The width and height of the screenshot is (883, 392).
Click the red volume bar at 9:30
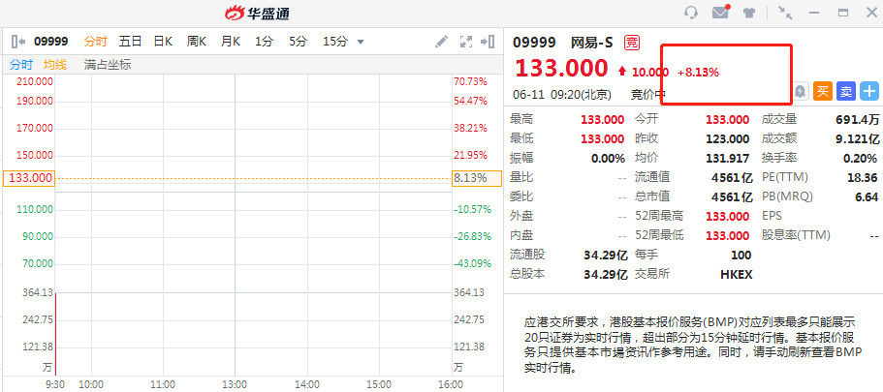tap(56, 334)
